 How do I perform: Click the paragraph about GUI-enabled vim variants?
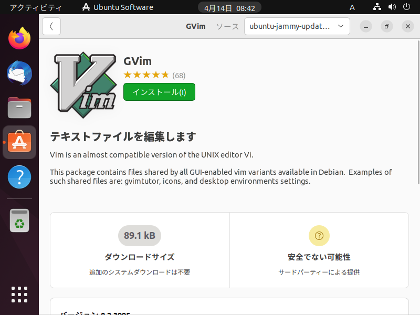221,176
